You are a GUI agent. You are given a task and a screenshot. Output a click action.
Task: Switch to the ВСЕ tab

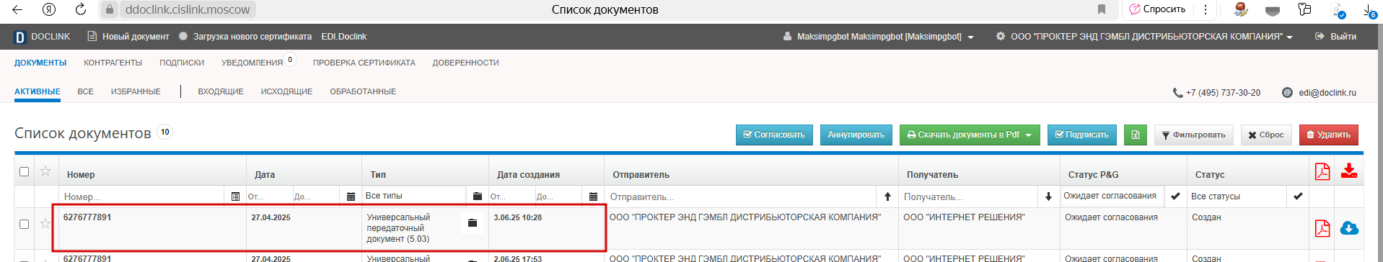tap(86, 91)
